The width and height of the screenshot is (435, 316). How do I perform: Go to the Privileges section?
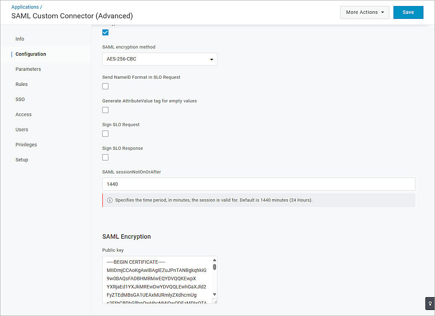tap(26, 144)
